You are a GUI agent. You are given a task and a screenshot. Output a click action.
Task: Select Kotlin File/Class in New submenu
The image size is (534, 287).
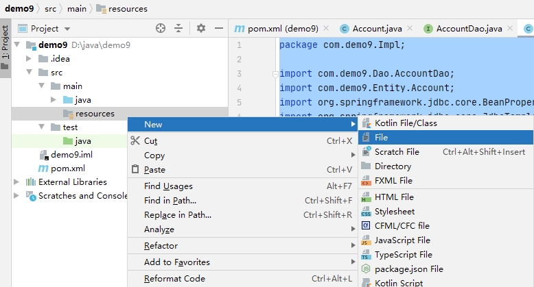click(405, 123)
